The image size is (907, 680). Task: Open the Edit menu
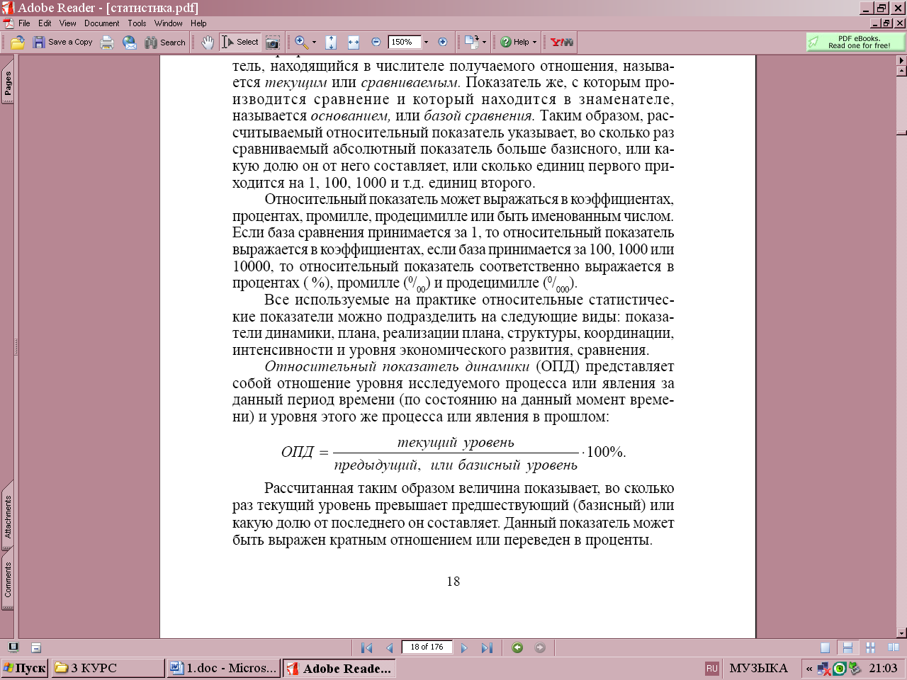45,23
